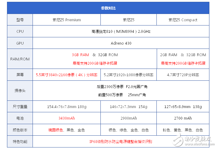The width and height of the screenshot is (217, 149).
Task: Click the 5.5英寸3840x2160像素 (4K) cell
Action: pyautogui.click(x=67, y=75)
